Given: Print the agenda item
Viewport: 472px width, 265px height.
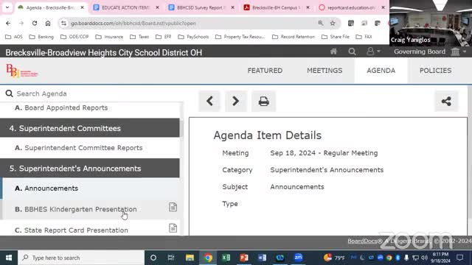Looking at the screenshot, I should tap(264, 101).
